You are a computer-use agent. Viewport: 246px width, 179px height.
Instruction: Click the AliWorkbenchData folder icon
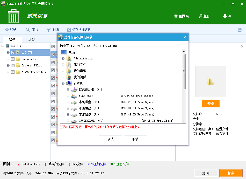point(18,72)
